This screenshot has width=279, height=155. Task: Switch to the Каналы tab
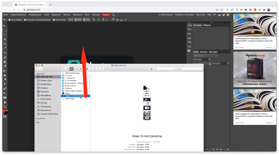tap(204, 52)
